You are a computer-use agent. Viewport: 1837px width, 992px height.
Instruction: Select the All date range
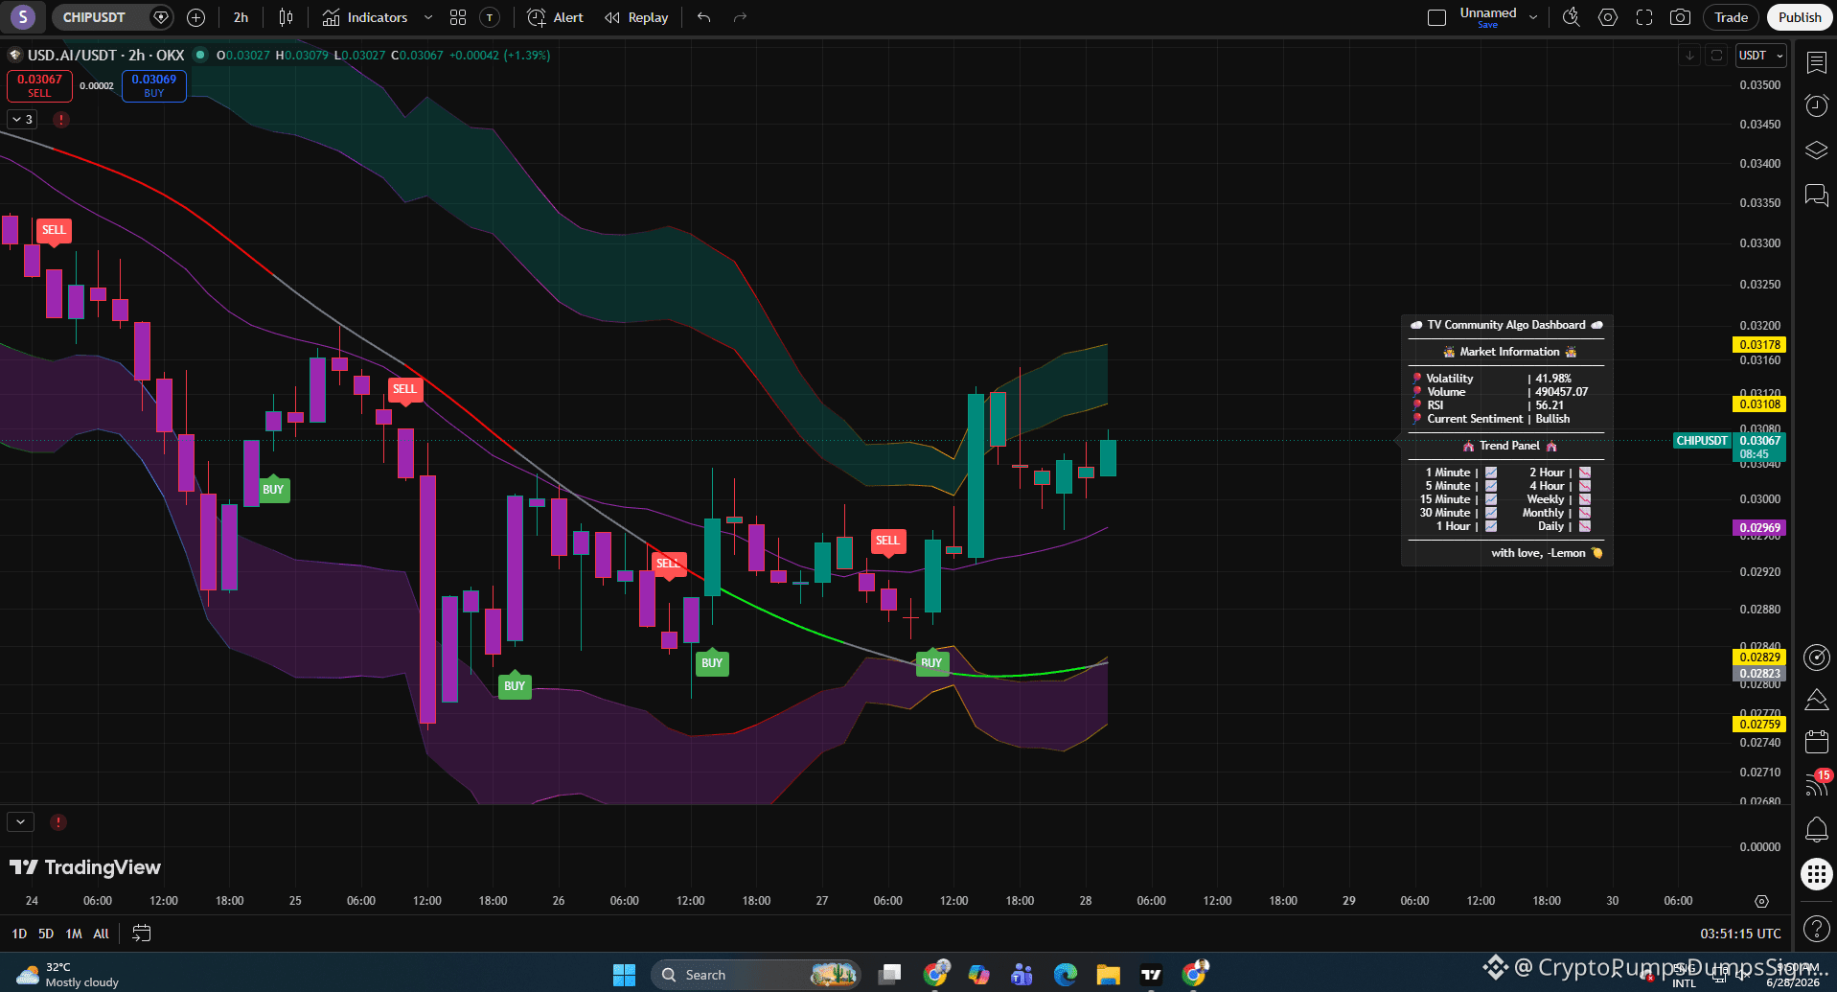101,934
